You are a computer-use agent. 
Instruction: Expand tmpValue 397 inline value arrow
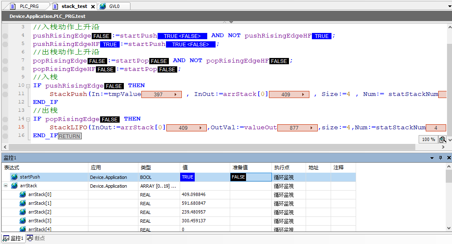click(x=175, y=95)
